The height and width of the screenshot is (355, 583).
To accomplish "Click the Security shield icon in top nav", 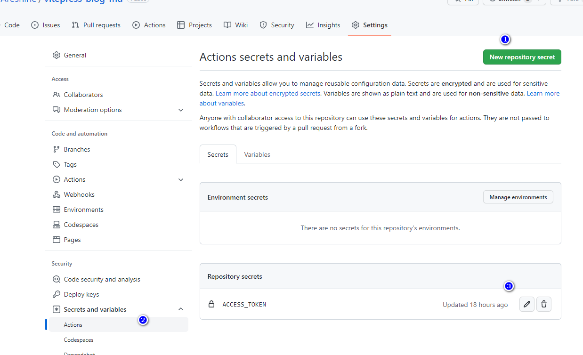I will [263, 25].
